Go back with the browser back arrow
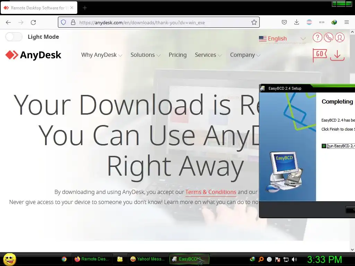The height and width of the screenshot is (266, 355). click(8, 23)
